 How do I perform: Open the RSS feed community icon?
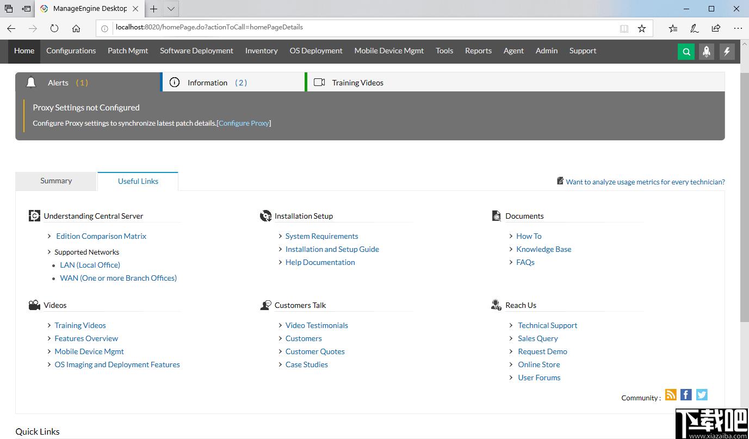[671, 395]
